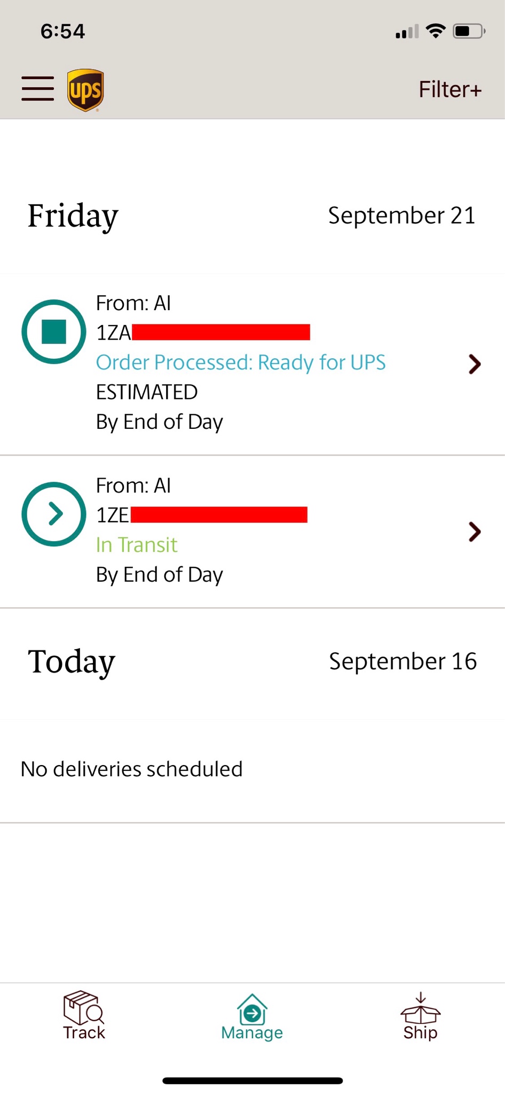Tap the square status icon for 1ZA package
The image size is (505, 1095).
[54, 331]
